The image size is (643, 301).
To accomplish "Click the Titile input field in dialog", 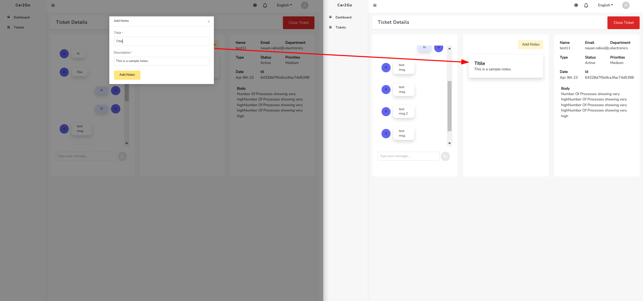I will pos(161,42).
